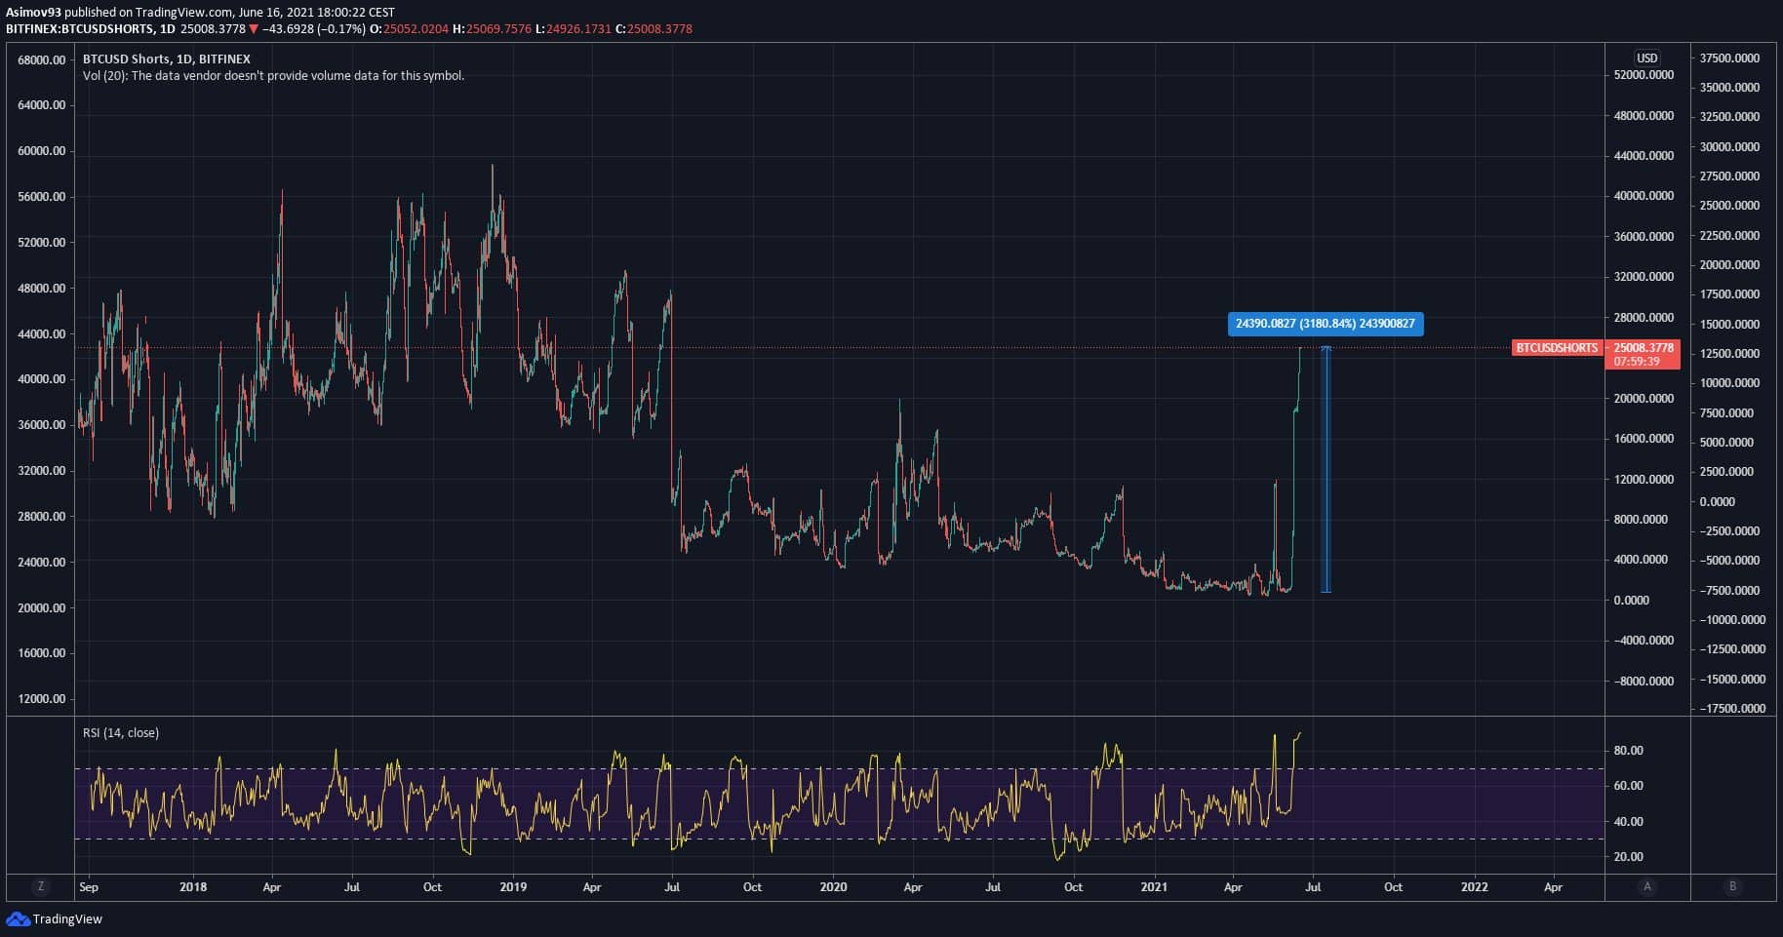Click the TradingView wordmark at bottom left
The height and width of the screenshot is (937, 1783).
coord(67,919)
